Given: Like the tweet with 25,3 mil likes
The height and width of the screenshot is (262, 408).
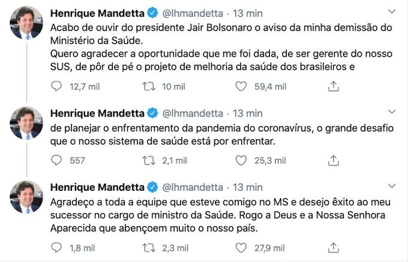Looking at the screenshot, I should 241,160.
